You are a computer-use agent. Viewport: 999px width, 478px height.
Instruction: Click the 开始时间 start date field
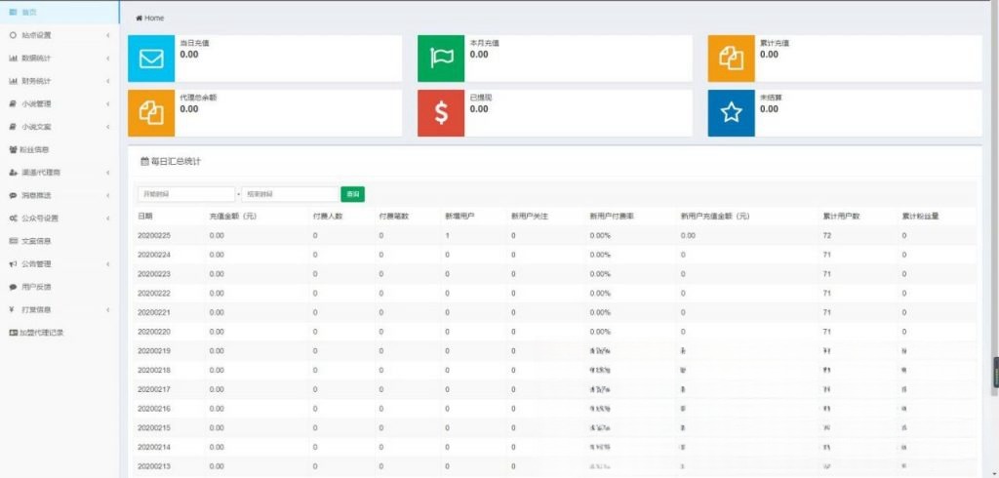click(x=185, y=195)
